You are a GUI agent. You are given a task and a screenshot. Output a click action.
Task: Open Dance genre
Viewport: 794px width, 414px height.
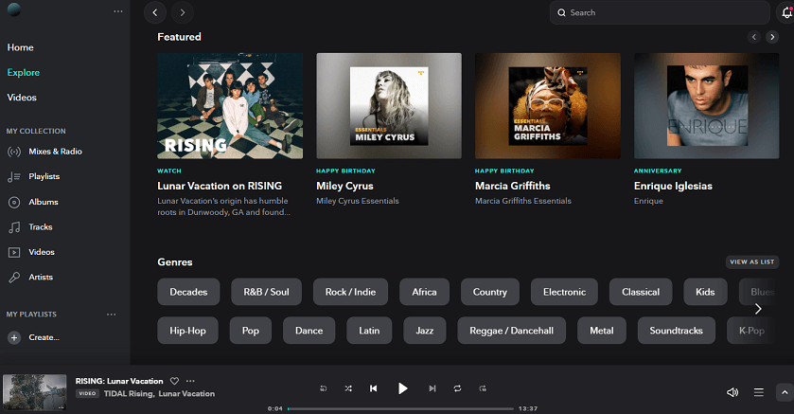309,331
